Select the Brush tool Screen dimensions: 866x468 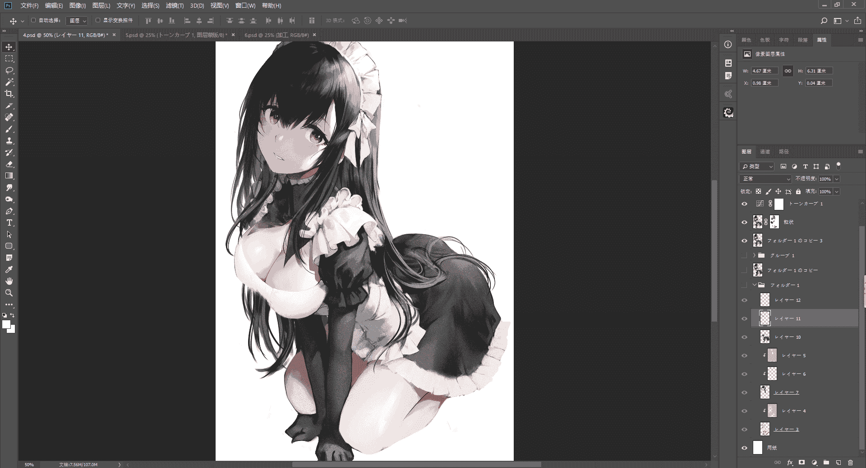[x=9, y=129]
